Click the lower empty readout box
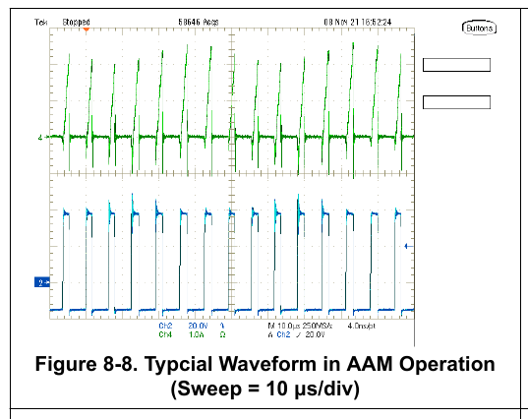Viewport: 528px width, 419px height. [456, 102]
